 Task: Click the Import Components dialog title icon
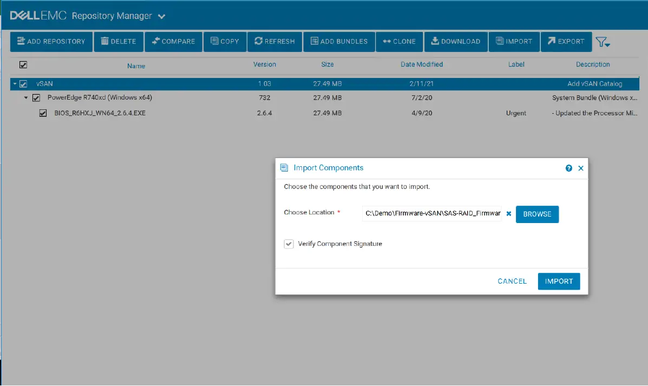pos(284,168)
